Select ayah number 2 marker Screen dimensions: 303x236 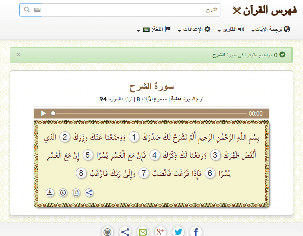[65, 137]
